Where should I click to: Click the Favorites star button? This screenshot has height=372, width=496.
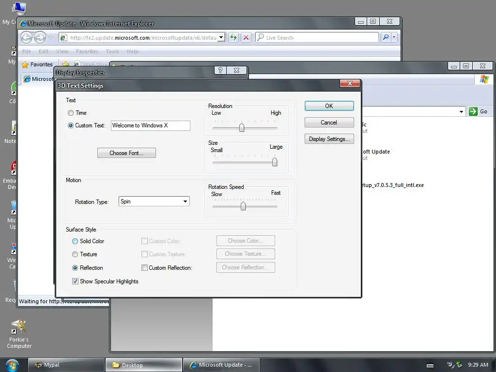[x=37, y=64]
